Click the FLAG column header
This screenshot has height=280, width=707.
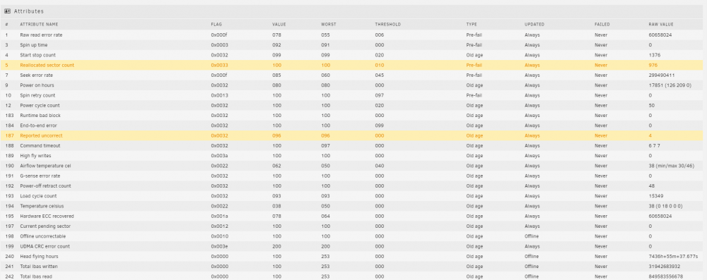pos(216,24)
